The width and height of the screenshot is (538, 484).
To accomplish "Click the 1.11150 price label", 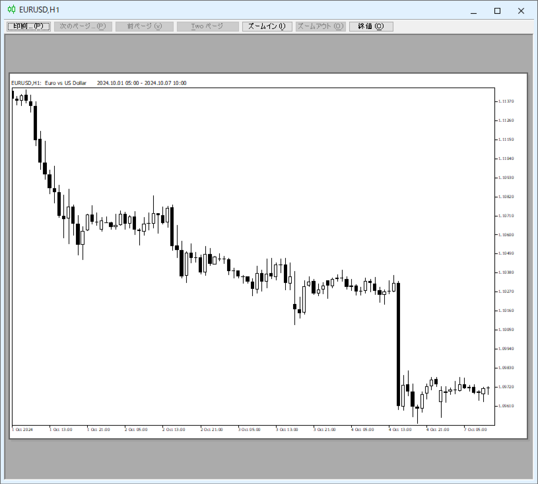I will tap(506, 139).
